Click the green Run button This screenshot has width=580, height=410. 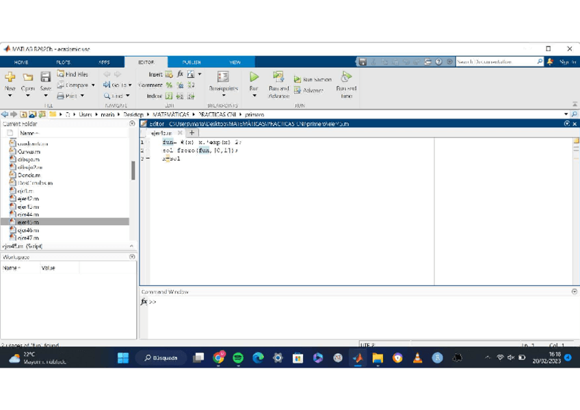coord(254,77)
